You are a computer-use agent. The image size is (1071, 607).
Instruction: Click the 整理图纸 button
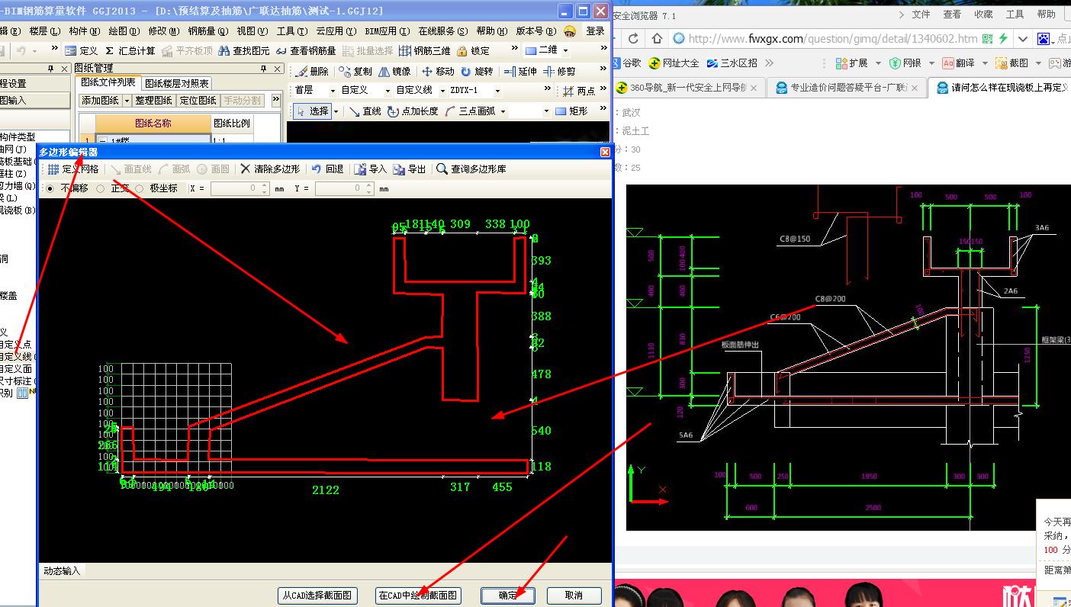pyautogui.click(x=154, y=101)
